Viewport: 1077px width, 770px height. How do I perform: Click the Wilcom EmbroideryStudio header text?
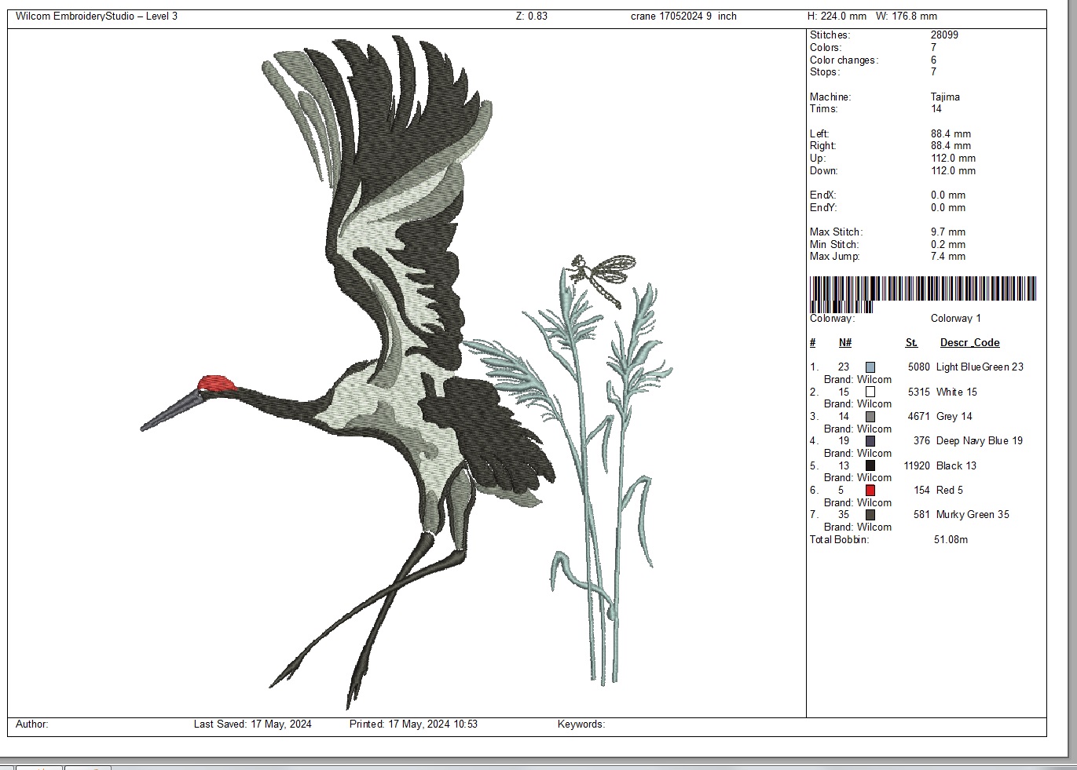(97, 16)
